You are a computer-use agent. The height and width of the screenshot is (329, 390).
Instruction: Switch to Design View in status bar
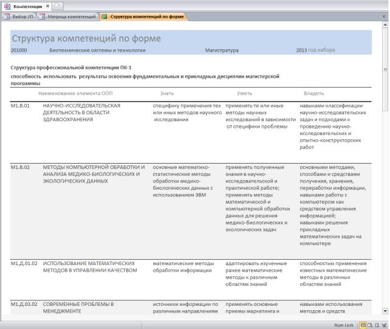point(384,325)
